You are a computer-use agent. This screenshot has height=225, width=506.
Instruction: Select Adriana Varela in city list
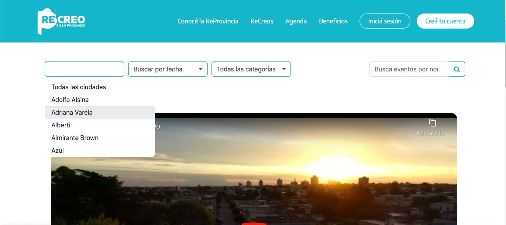coord(72,112)
